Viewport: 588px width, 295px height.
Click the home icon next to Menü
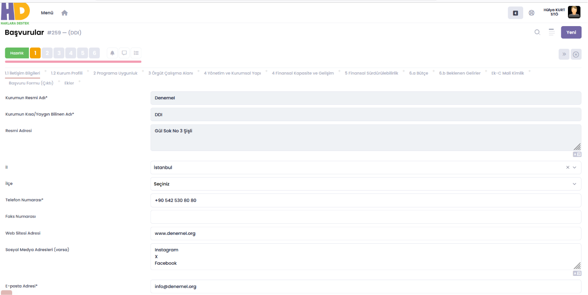(64, 13)
